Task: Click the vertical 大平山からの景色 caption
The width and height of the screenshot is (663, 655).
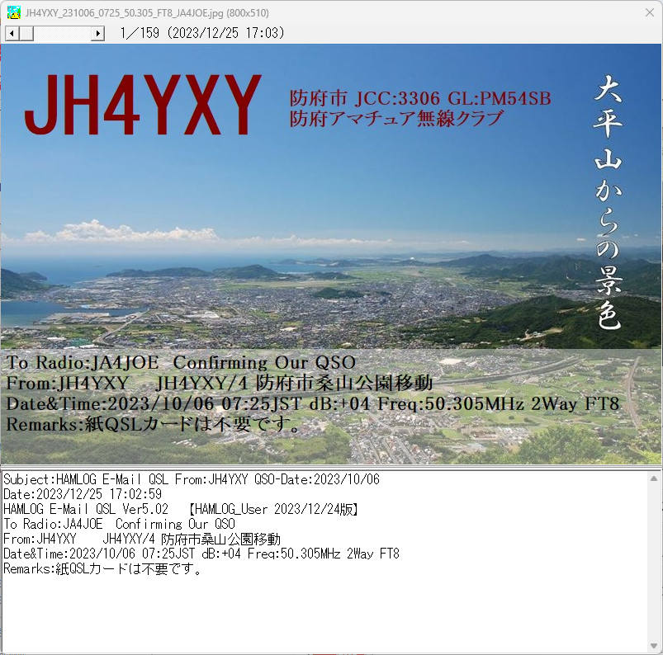Action: coord(608,202)
